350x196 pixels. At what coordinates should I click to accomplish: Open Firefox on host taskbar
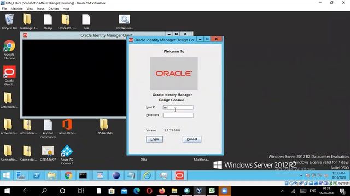pos(162,191)
